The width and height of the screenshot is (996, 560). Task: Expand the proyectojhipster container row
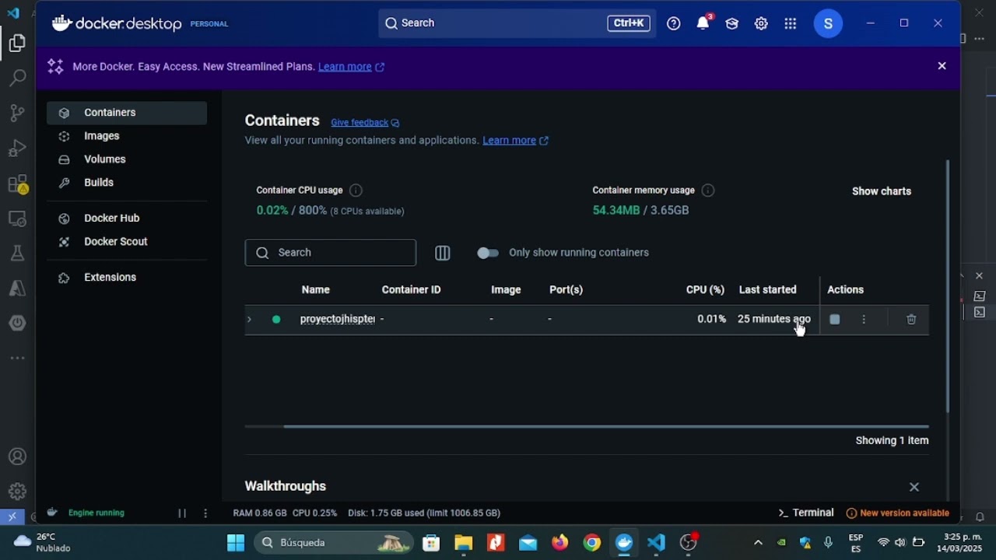[x=249, y=320]
